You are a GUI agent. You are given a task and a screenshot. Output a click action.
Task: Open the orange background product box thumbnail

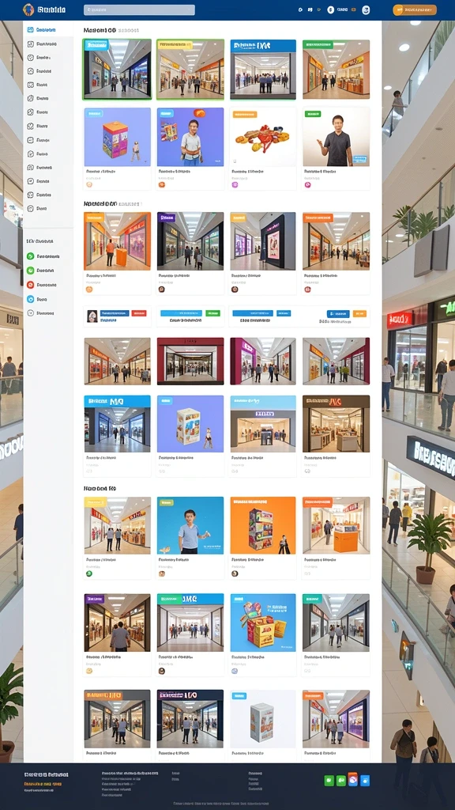pos(263,525)
